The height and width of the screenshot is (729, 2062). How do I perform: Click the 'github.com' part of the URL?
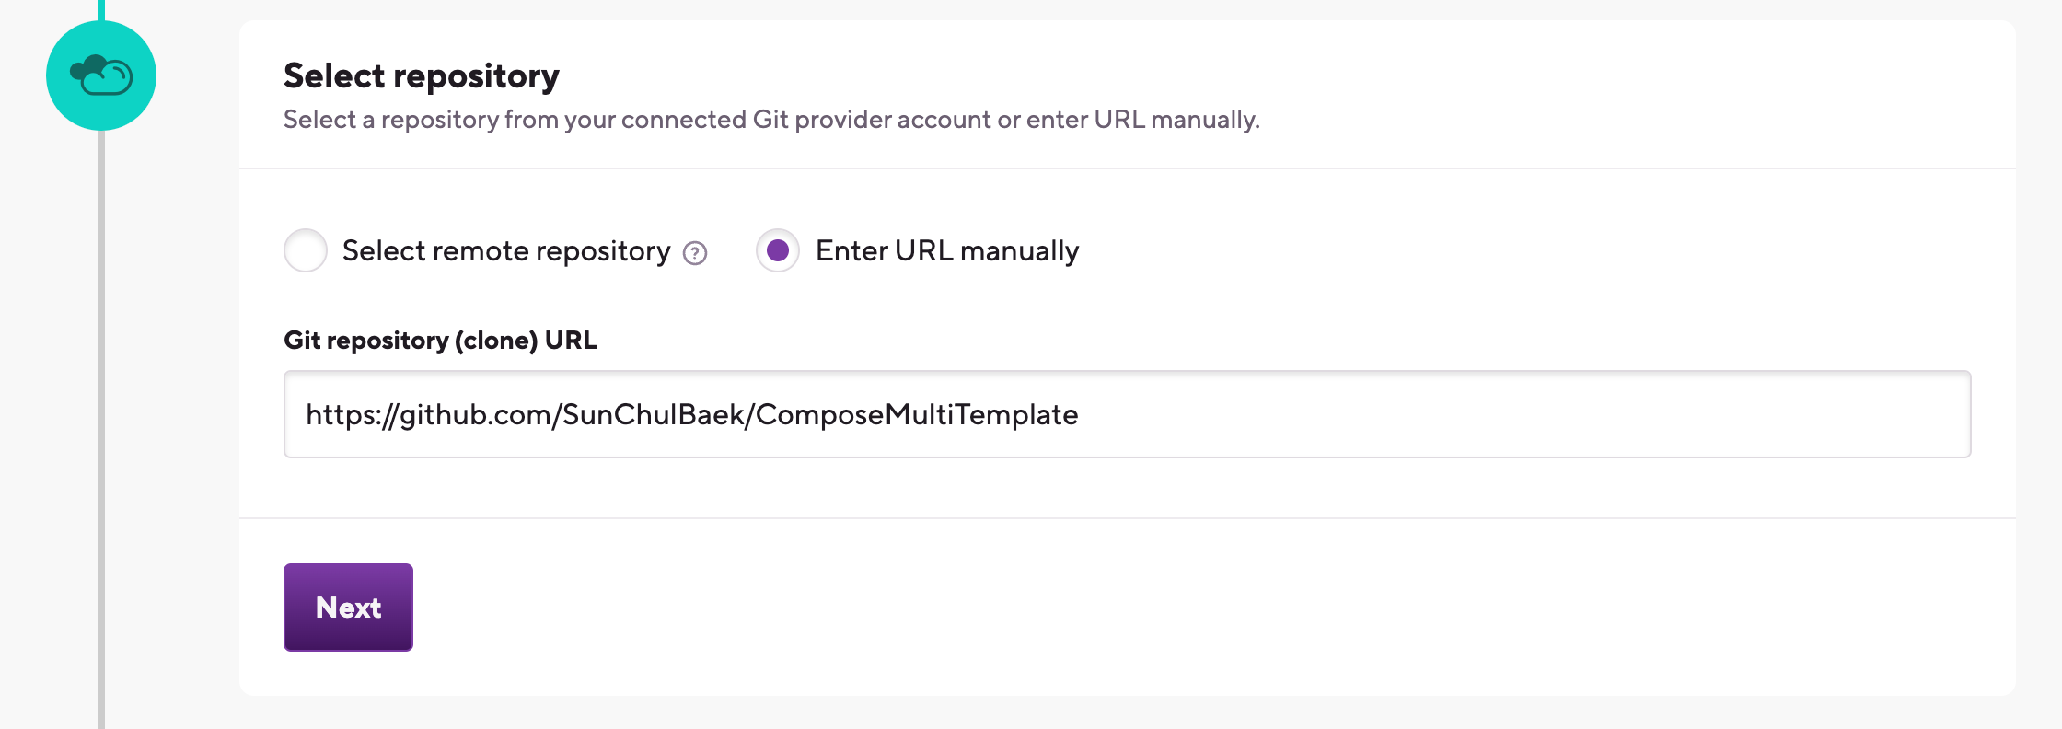(x=475, y=414)
